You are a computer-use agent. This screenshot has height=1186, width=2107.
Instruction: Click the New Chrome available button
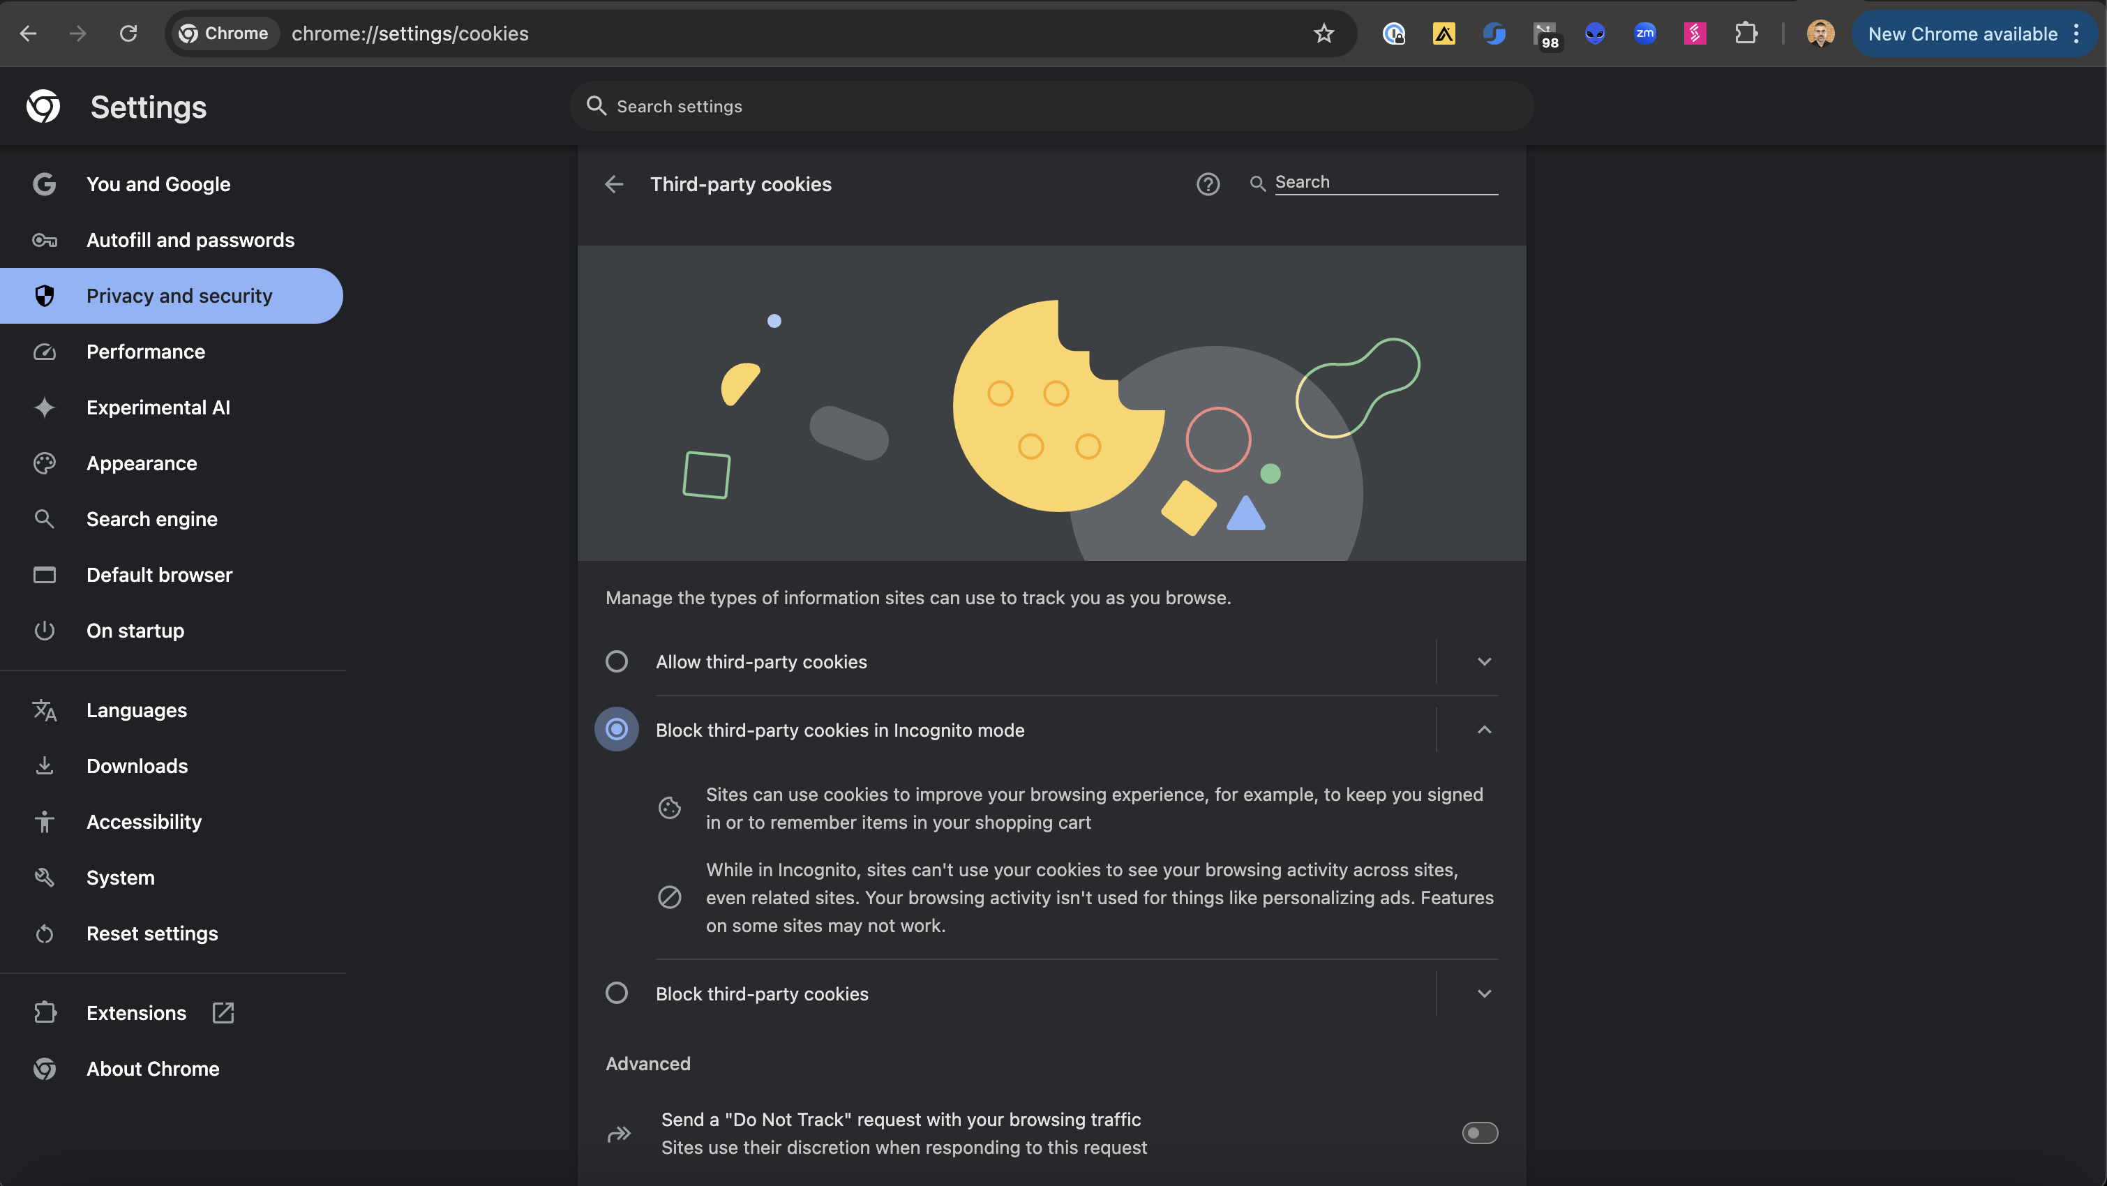click(1962, 33)
